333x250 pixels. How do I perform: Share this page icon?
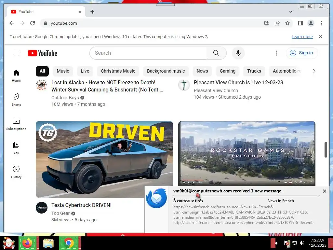[x=277, y=23]
